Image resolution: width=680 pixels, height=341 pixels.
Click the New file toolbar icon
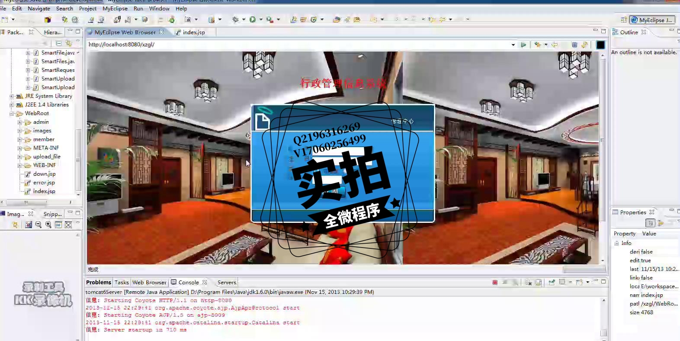coord(5,19)
